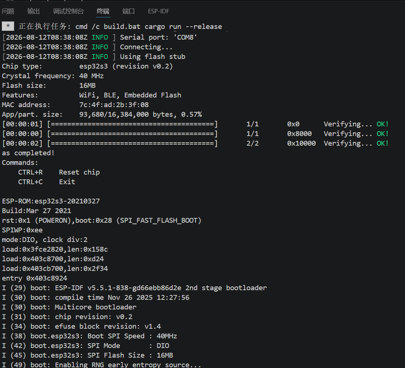This screenshot has width=405, height=368.
Task: Click the crystal frequency value '40 MHz'
Action: 92,76
